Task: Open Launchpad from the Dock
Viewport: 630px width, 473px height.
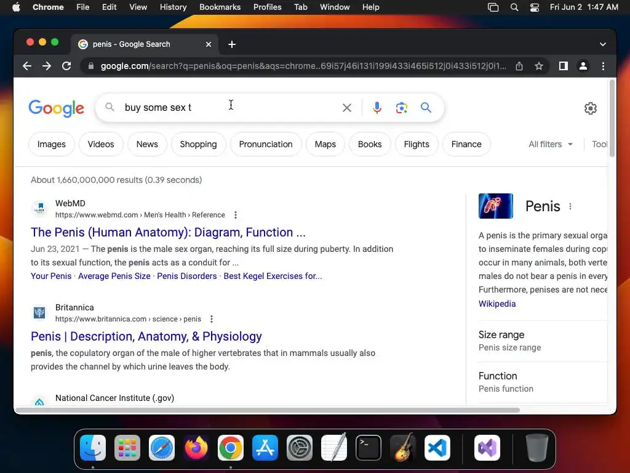Action: pyautogui.click(x=127, y=448)
